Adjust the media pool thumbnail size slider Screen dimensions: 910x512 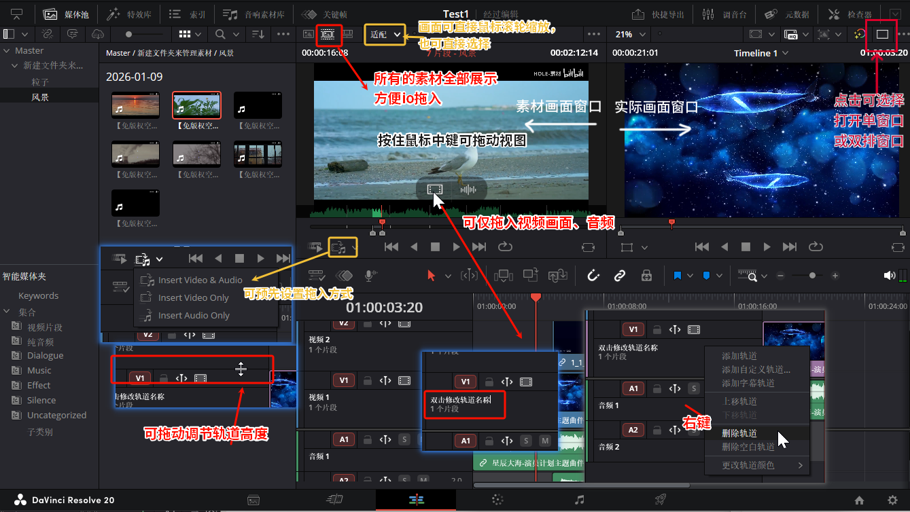click(144, 34)
